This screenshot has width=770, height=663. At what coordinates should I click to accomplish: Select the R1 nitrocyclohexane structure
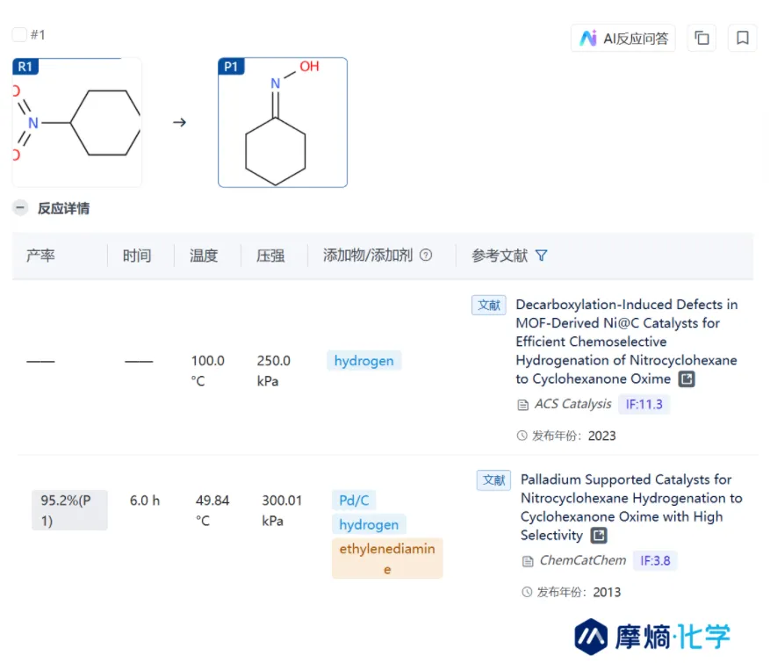pos(77,122)
